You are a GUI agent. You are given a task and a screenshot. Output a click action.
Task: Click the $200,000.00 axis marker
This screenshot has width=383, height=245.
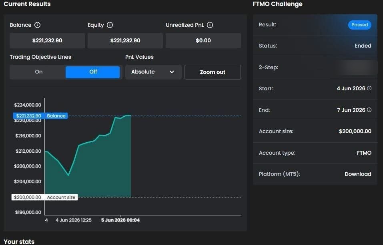pos(28,197)
